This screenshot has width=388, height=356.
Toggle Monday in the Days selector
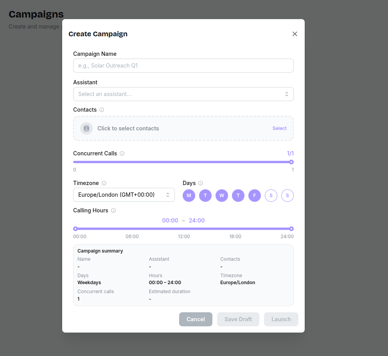click(x=189, y=196)
